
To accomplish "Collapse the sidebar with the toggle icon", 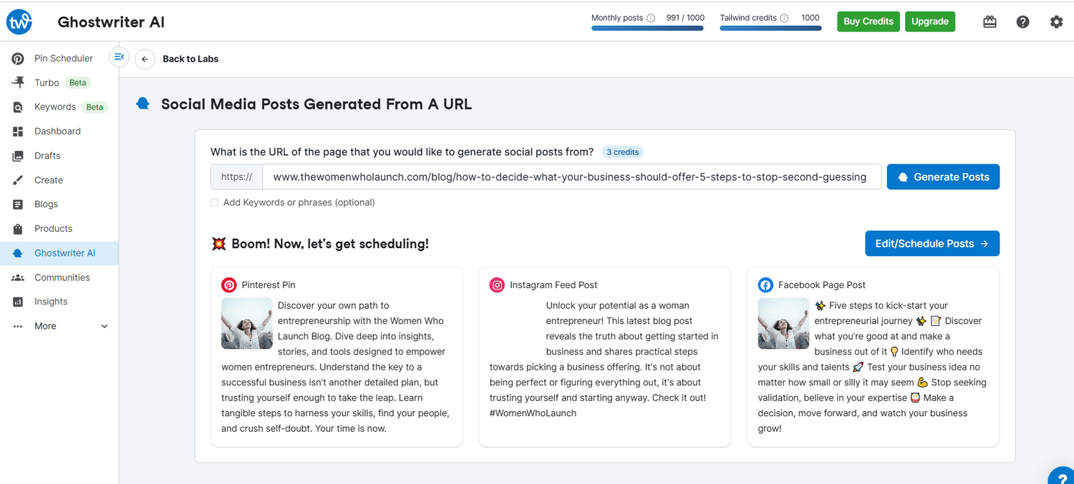I will 119,56.
